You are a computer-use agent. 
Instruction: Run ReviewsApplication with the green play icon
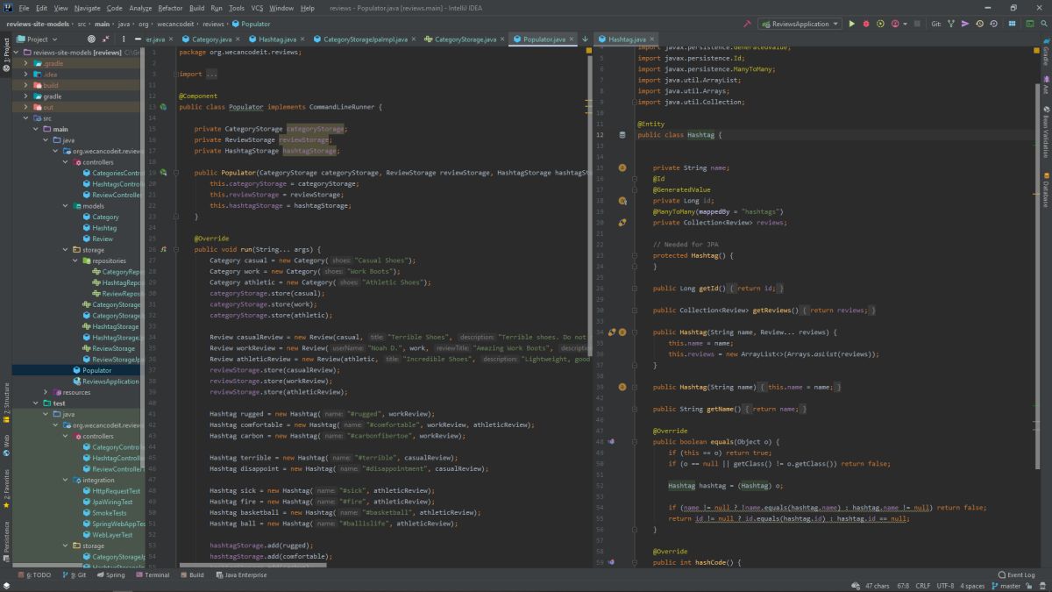tap(851, 25)
